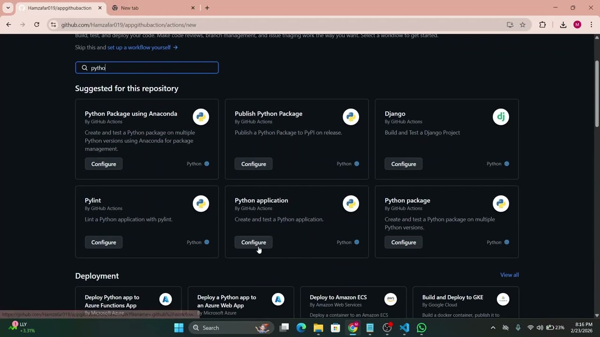Click the Azure logo on Azure Web App card
Viewport: 600px width, 337px height.
point(278,299)
